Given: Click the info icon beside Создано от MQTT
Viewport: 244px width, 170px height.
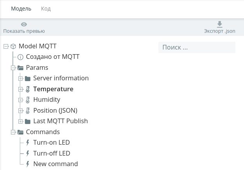Looking at the screenshot, I should click(x=20, y=57).
